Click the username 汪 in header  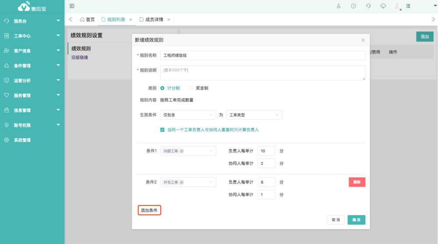pyautogui.click(x=408, y=6)
